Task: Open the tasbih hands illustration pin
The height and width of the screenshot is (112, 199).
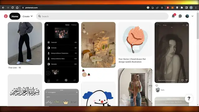Action: click(135, 39)
